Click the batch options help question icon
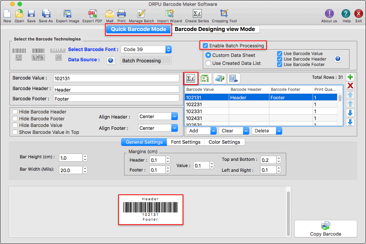Screen dimensions: 366x244 pyautogui.click(x=338, y=59)
